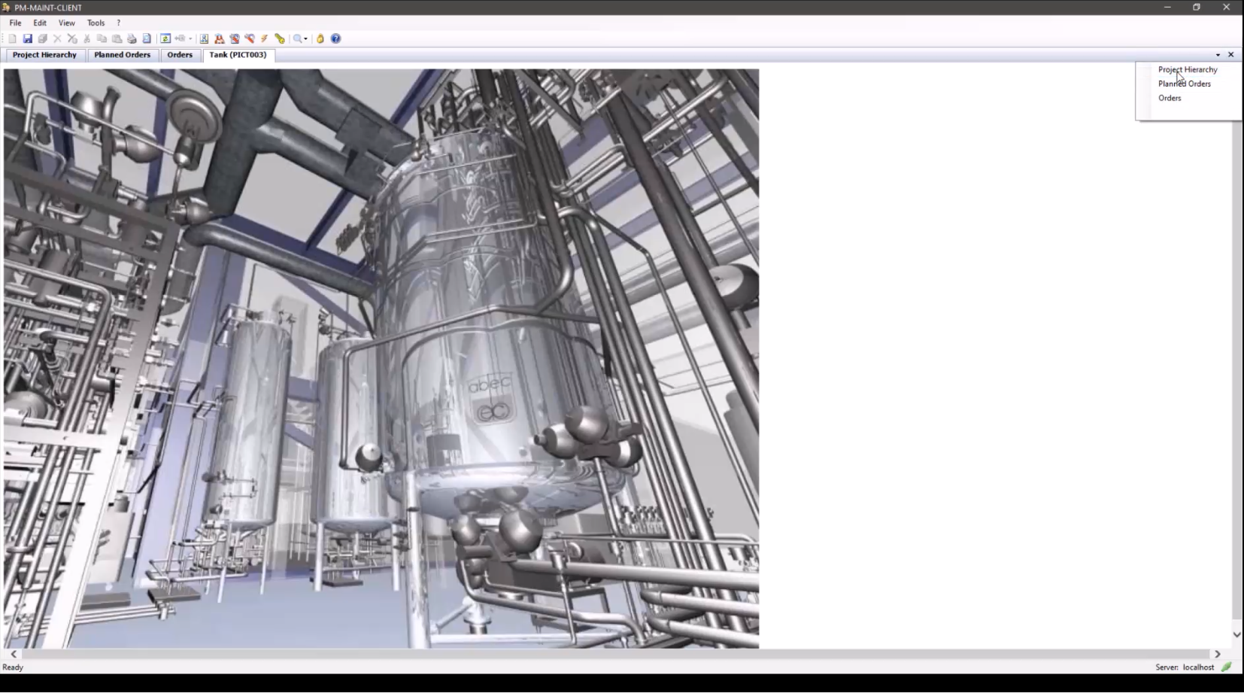
Task: Open a new document with the New icon
Action: point(13,38)
